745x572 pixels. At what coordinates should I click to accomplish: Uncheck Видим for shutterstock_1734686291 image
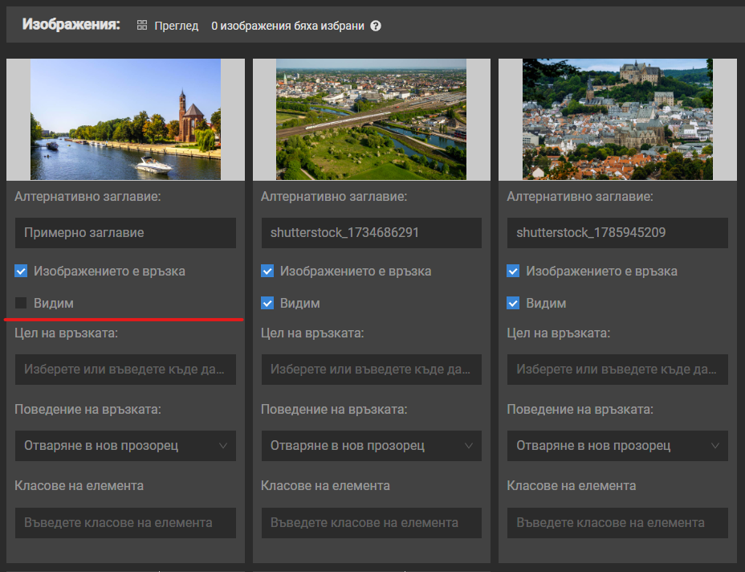[267, 303]
